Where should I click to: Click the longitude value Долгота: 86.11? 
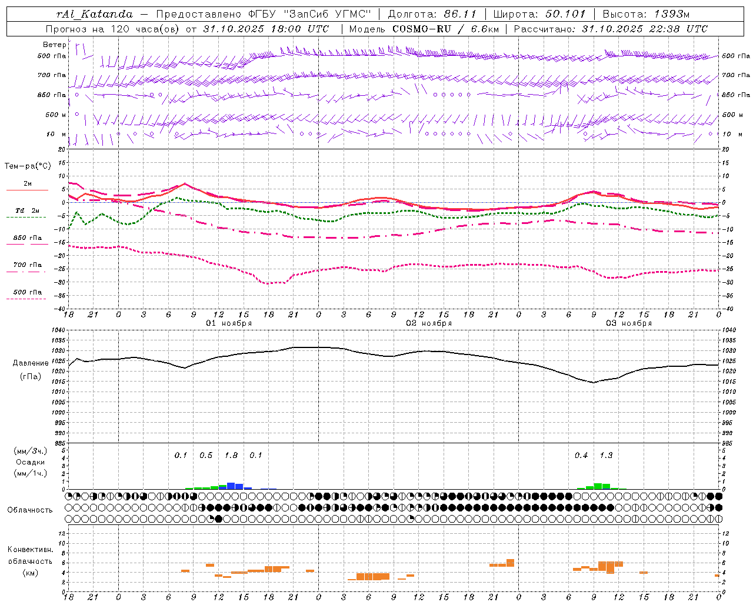pos(432,14)
